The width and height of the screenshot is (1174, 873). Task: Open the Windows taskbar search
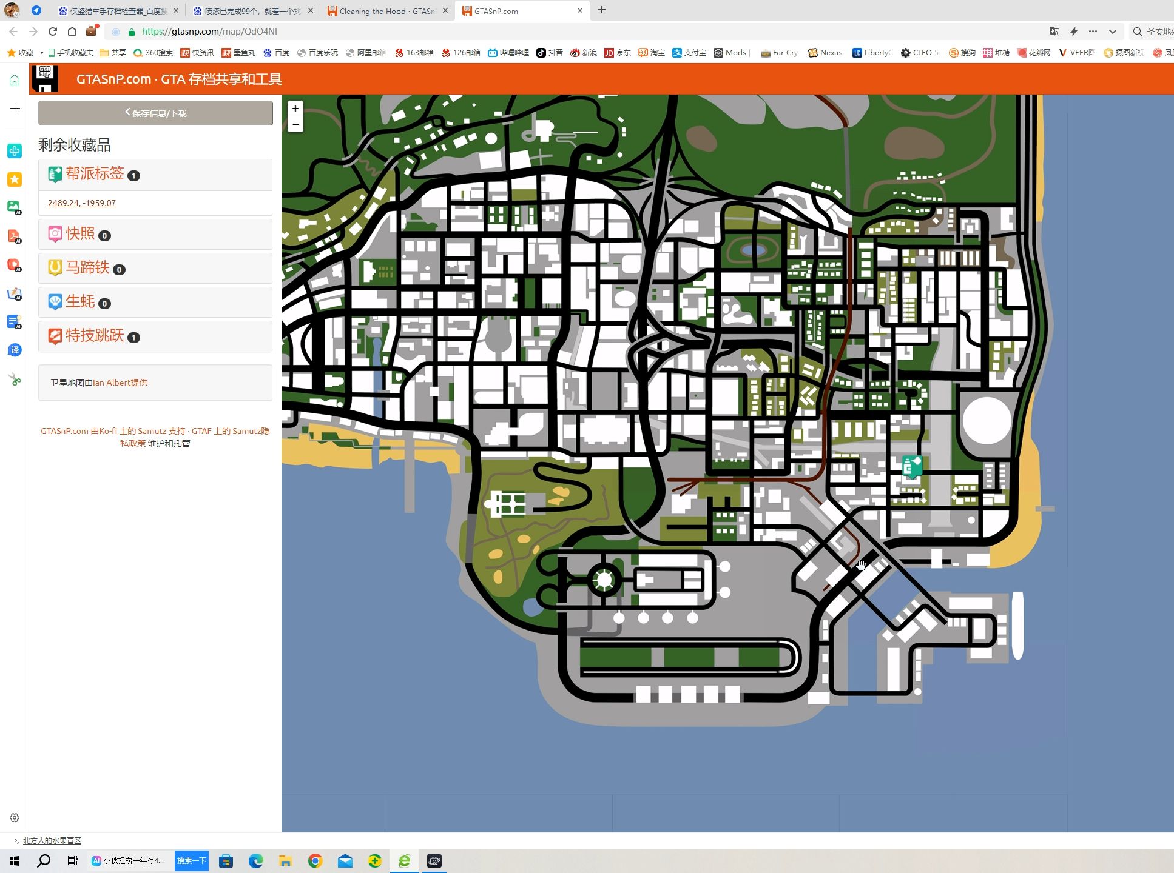44,860
